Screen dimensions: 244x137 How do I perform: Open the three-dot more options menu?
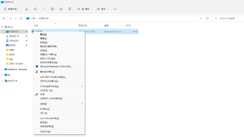pyautogui.click(x=115, y=9)
